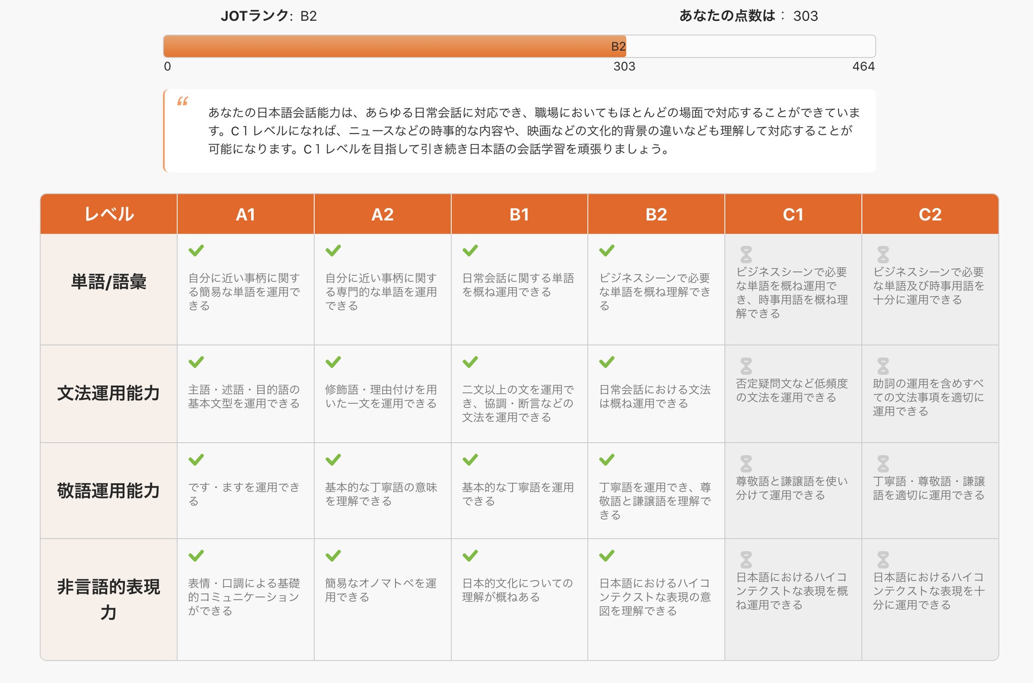The height and width of the screenshot is (683, 1033).
Task: Click the あなたの点数は 303 score text
Action: 748,16
